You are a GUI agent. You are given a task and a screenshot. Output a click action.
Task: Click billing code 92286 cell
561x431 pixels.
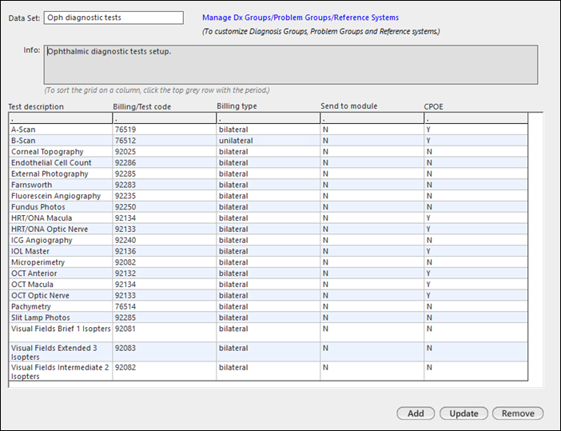click(x=164, y=163)
